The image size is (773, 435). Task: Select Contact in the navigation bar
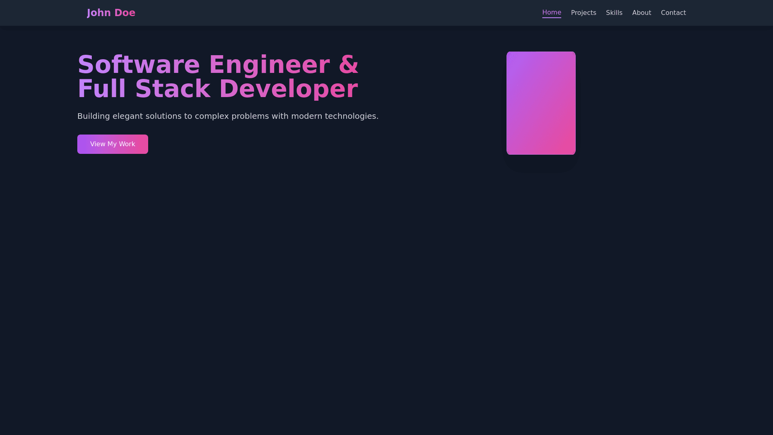point(673,13)
